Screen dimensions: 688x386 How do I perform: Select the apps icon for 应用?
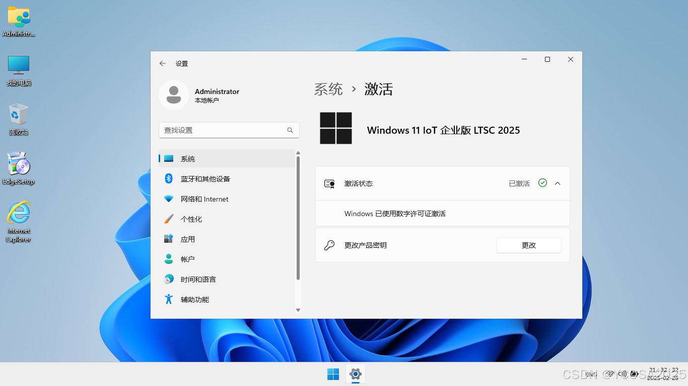tap(169, 239)
